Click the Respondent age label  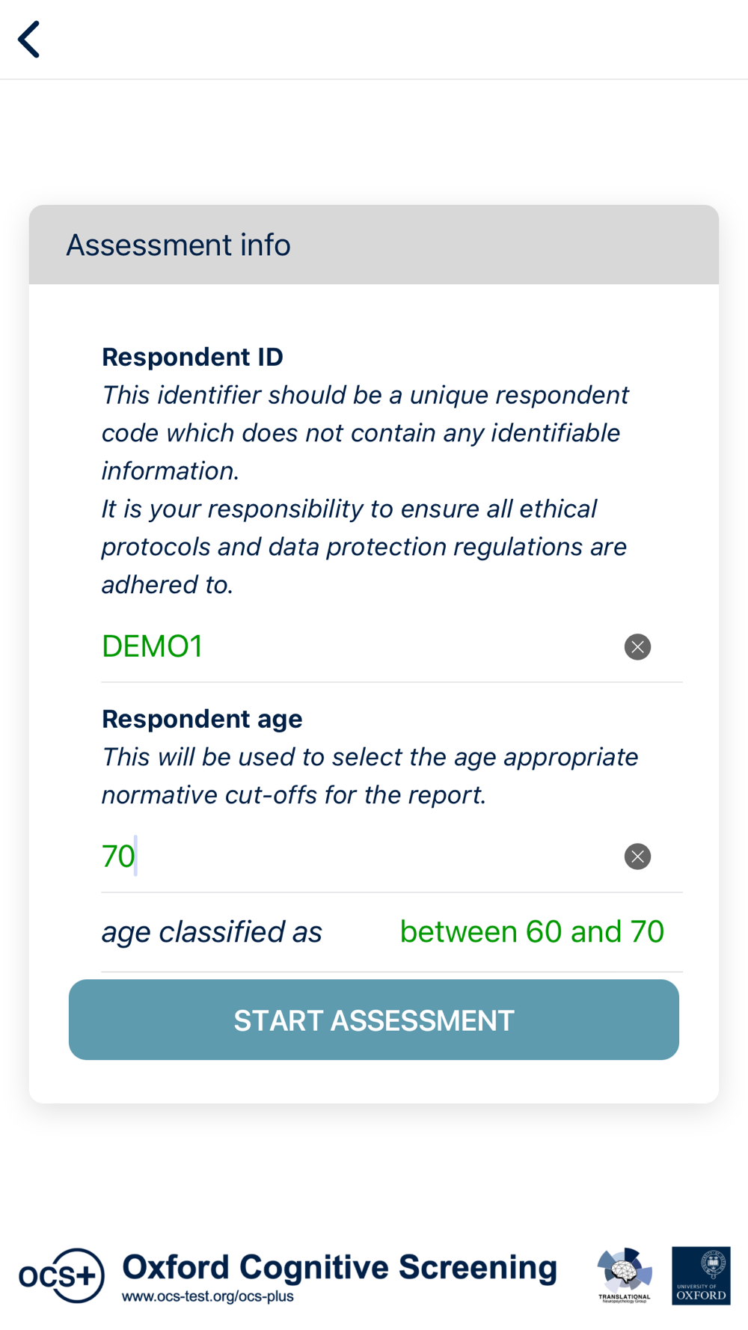(x=202, y=719)
